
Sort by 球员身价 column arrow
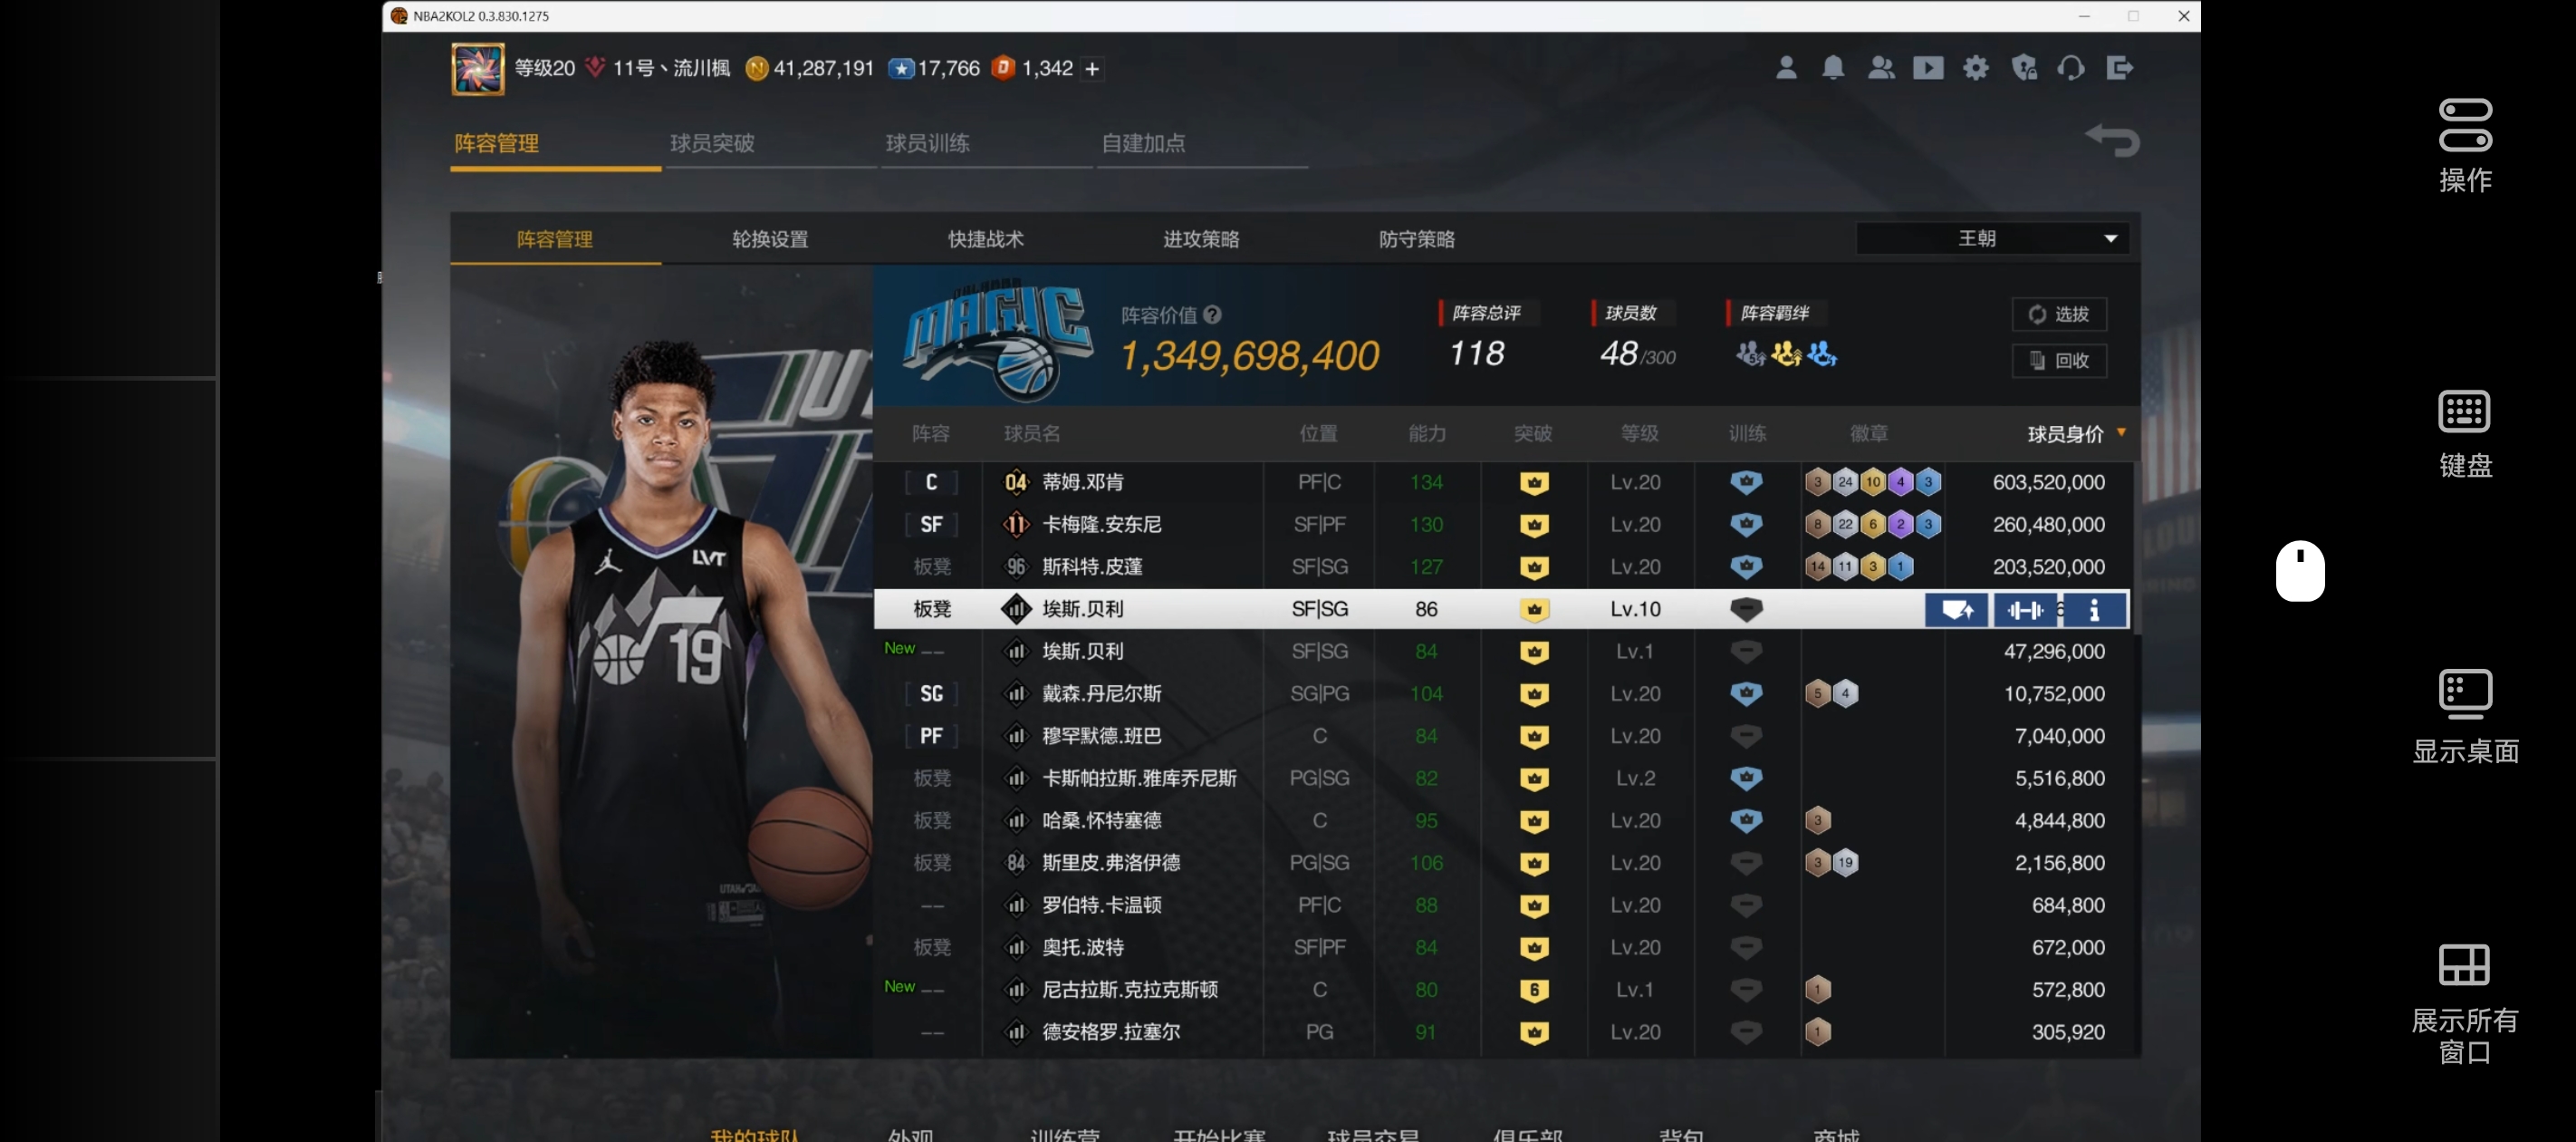2121,432
